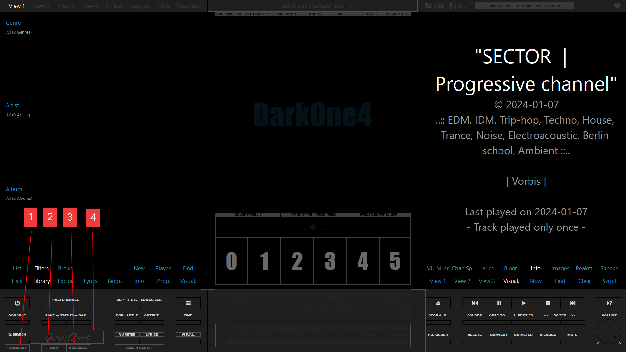Pause playback
Viewport: 626px width, 352px height.
pyautogui.click(x=499, y=303)
